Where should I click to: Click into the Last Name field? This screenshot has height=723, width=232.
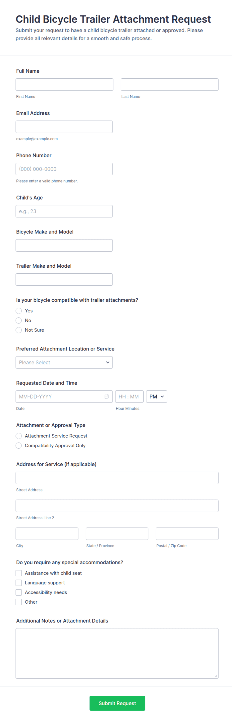tap(169, 84)
